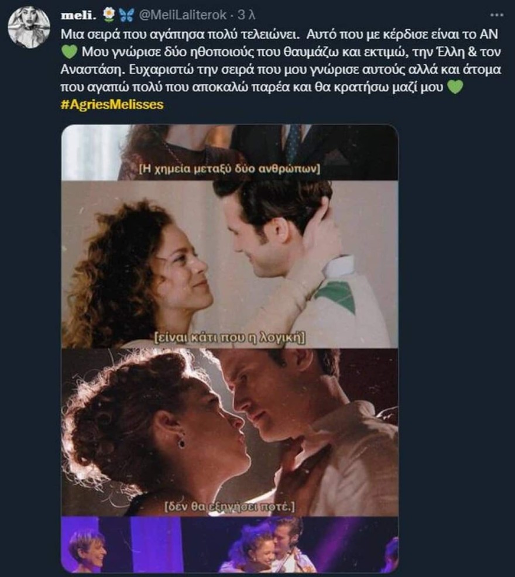Click caption είναι κάτι που η λογική
Viewport: 515px width, 577px height.
pos(228,338)
